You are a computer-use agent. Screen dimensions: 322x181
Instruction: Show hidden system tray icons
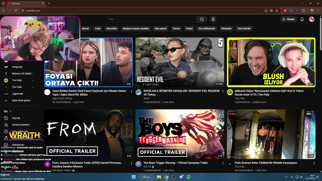coord(287,177)
